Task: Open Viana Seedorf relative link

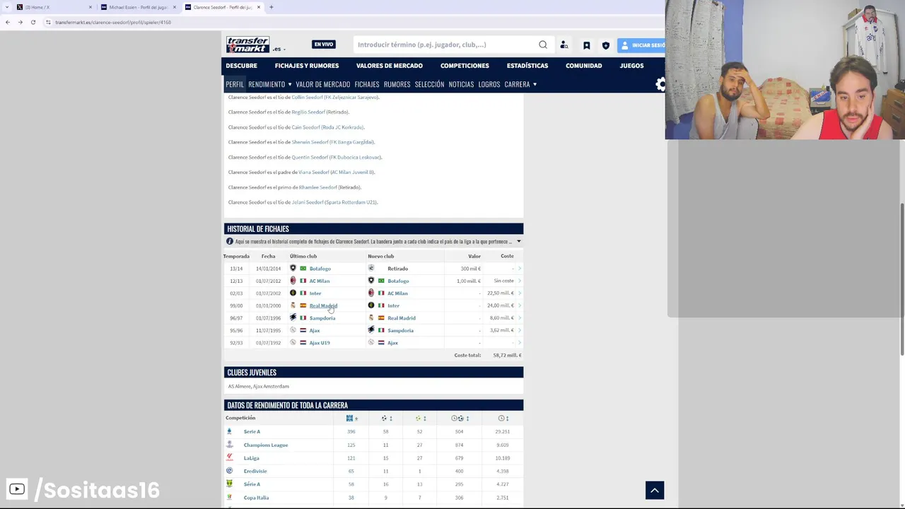Action: click(x=313, y=172)
